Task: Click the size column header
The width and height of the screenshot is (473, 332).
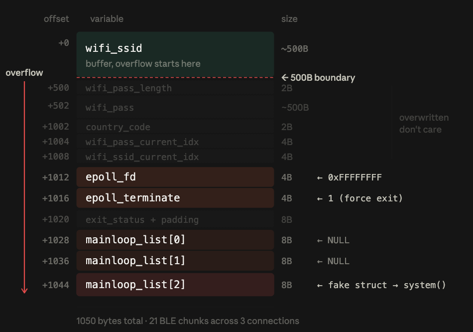Action: coord(289,19)
